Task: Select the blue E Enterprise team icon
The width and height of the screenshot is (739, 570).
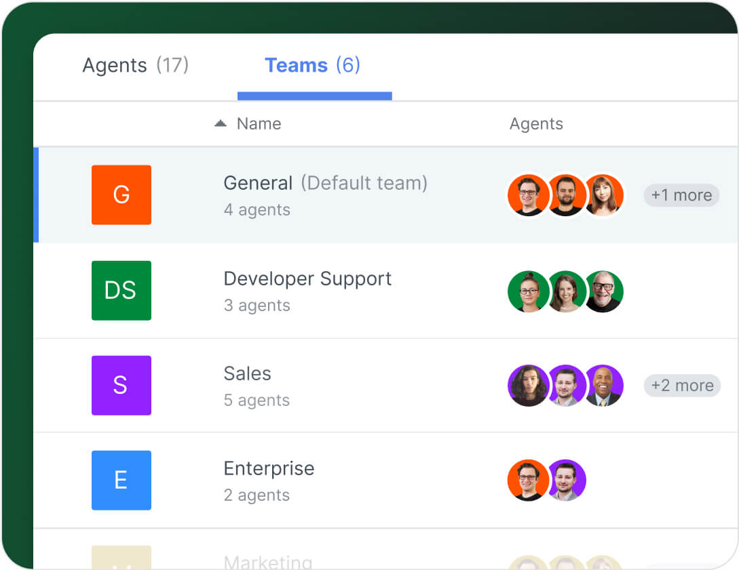Action: [x=121, y=480]
